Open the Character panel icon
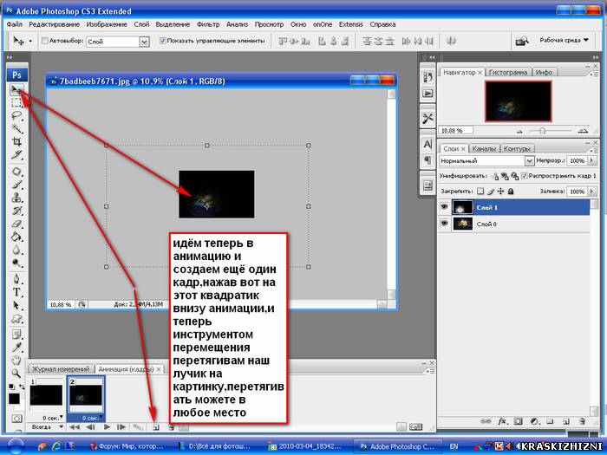 pyautogui.click(x=428, y=145)
